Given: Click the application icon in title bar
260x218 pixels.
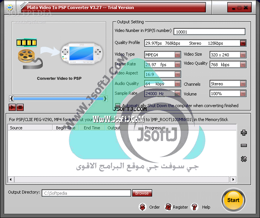Looking at the screenshot, I should 10,7.
